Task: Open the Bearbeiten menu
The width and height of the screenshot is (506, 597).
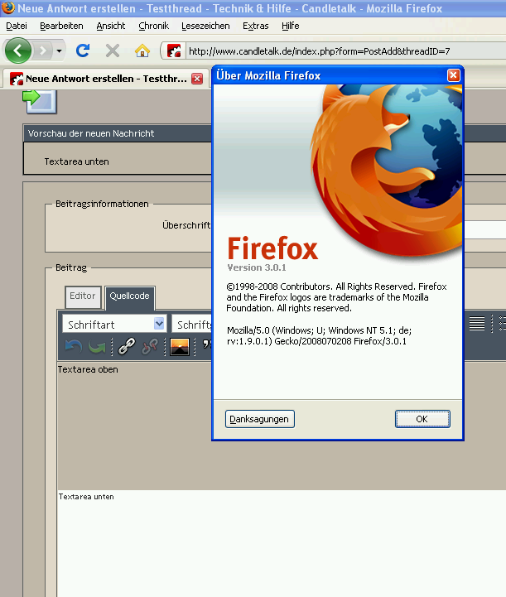Action: click(61, 26)
